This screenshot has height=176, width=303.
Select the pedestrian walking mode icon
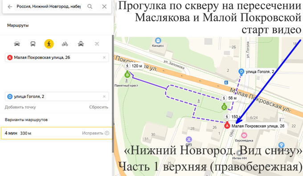point(49,44)
